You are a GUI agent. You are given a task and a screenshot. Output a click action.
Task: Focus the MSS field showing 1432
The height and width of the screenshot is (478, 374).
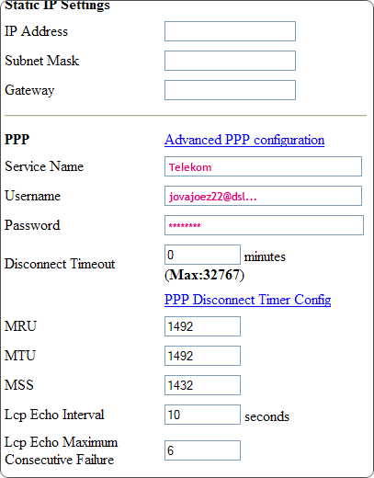point(202,385)
